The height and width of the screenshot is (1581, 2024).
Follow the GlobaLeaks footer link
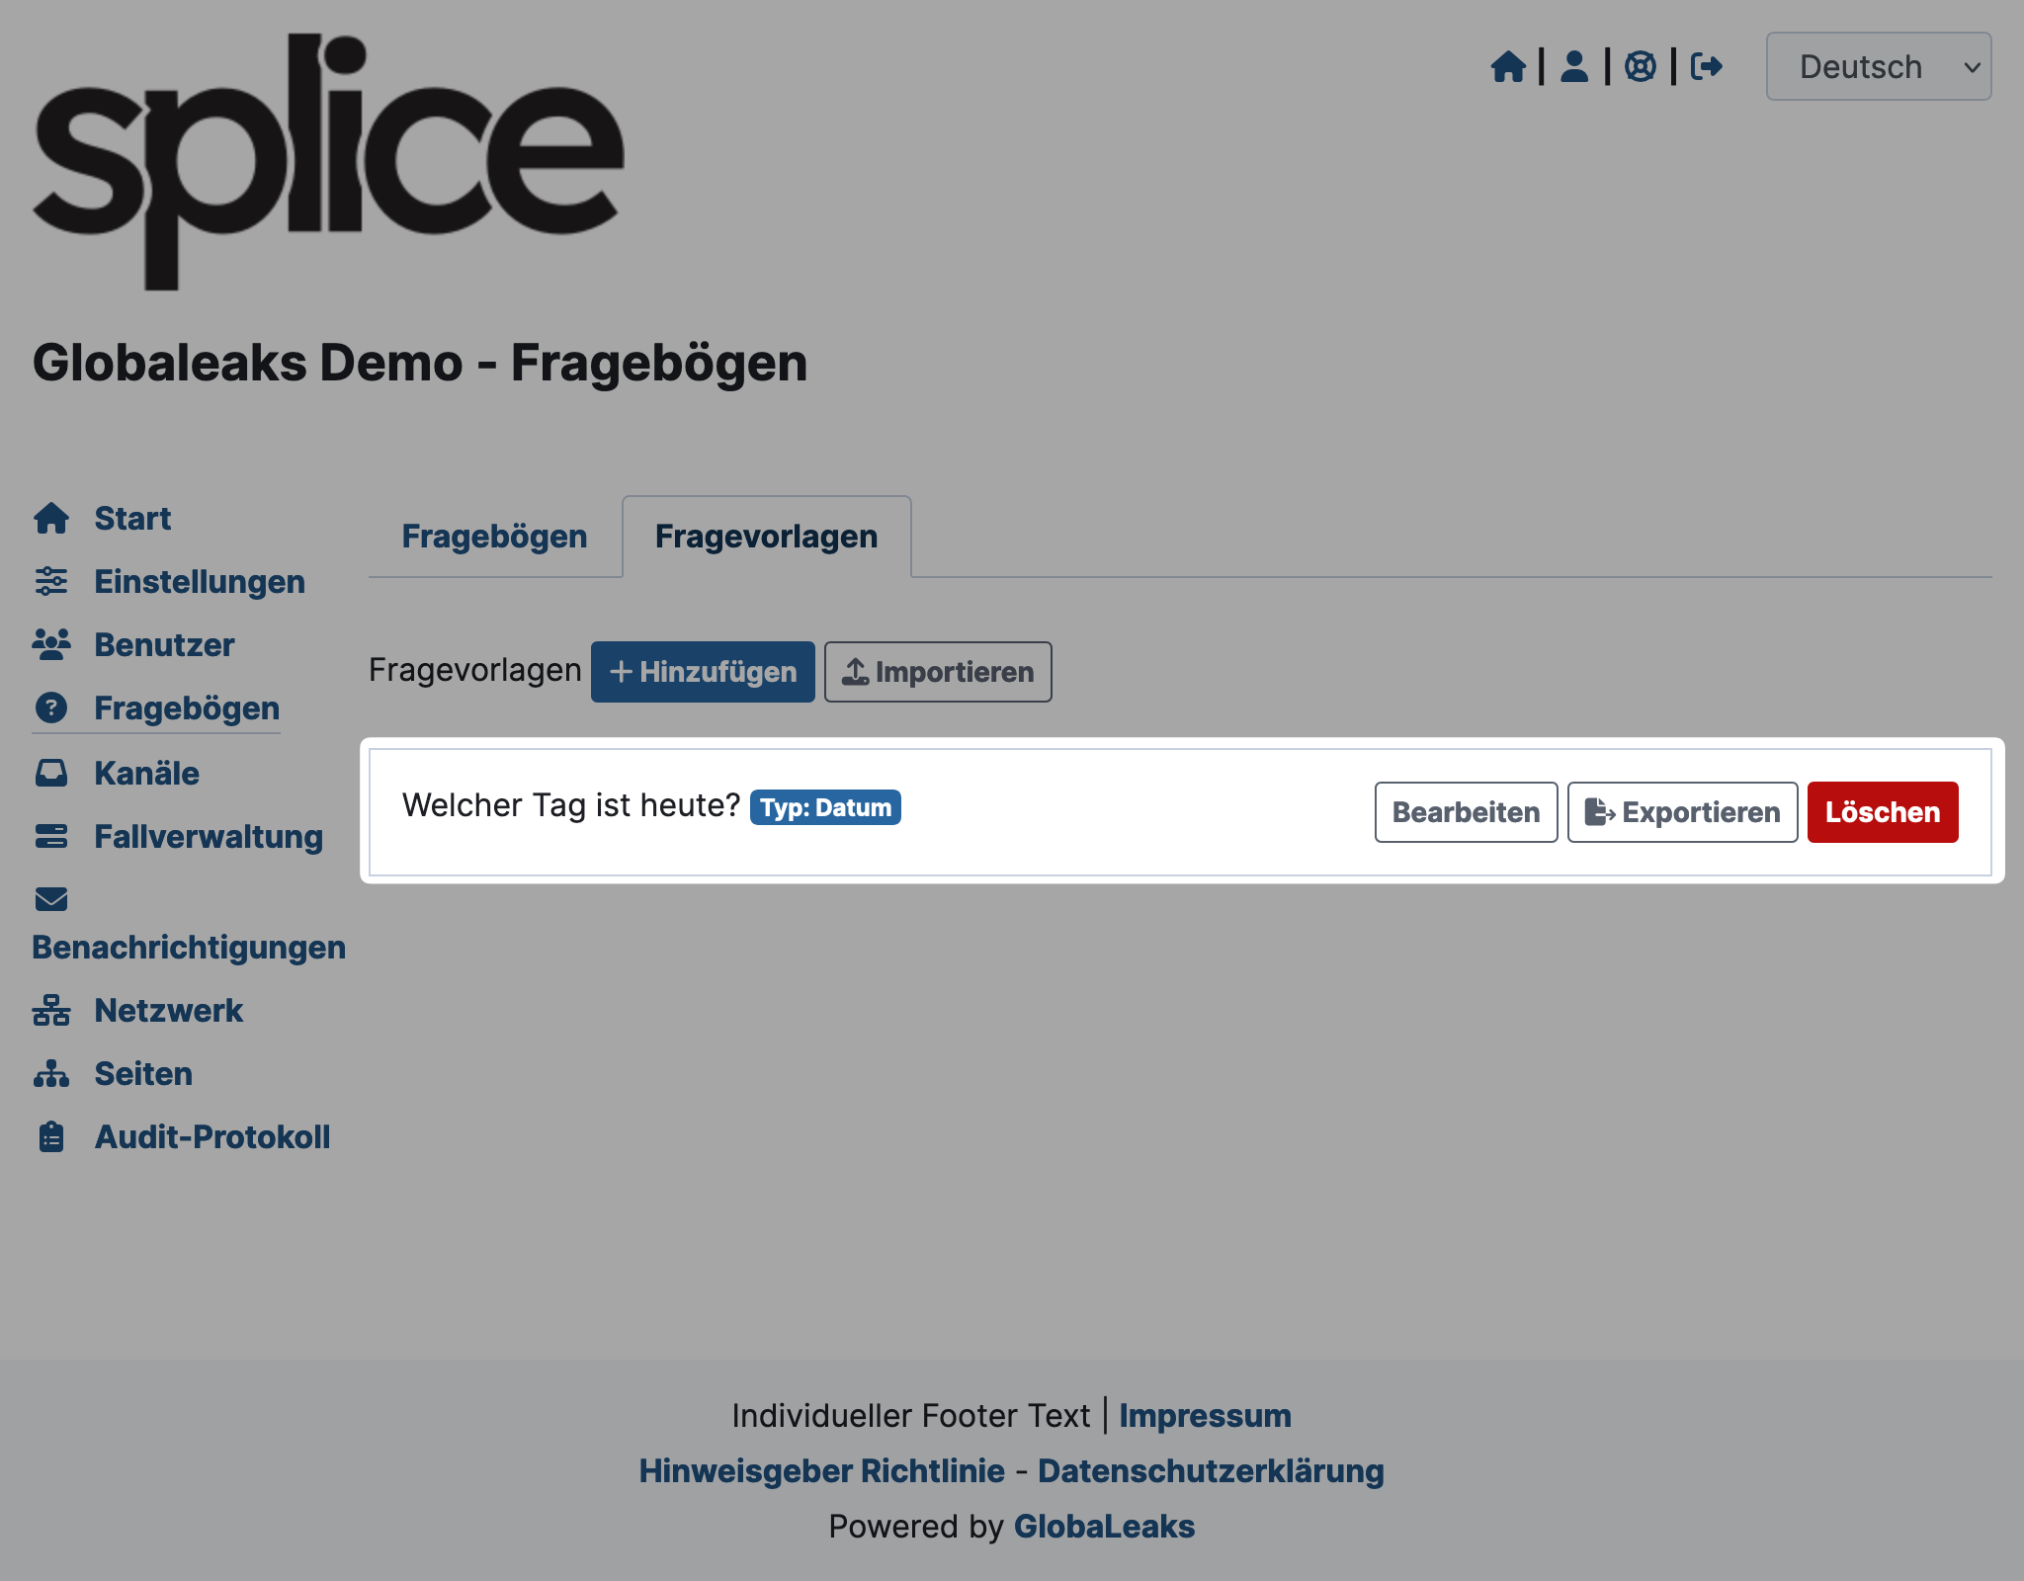coord(1104,1526)
